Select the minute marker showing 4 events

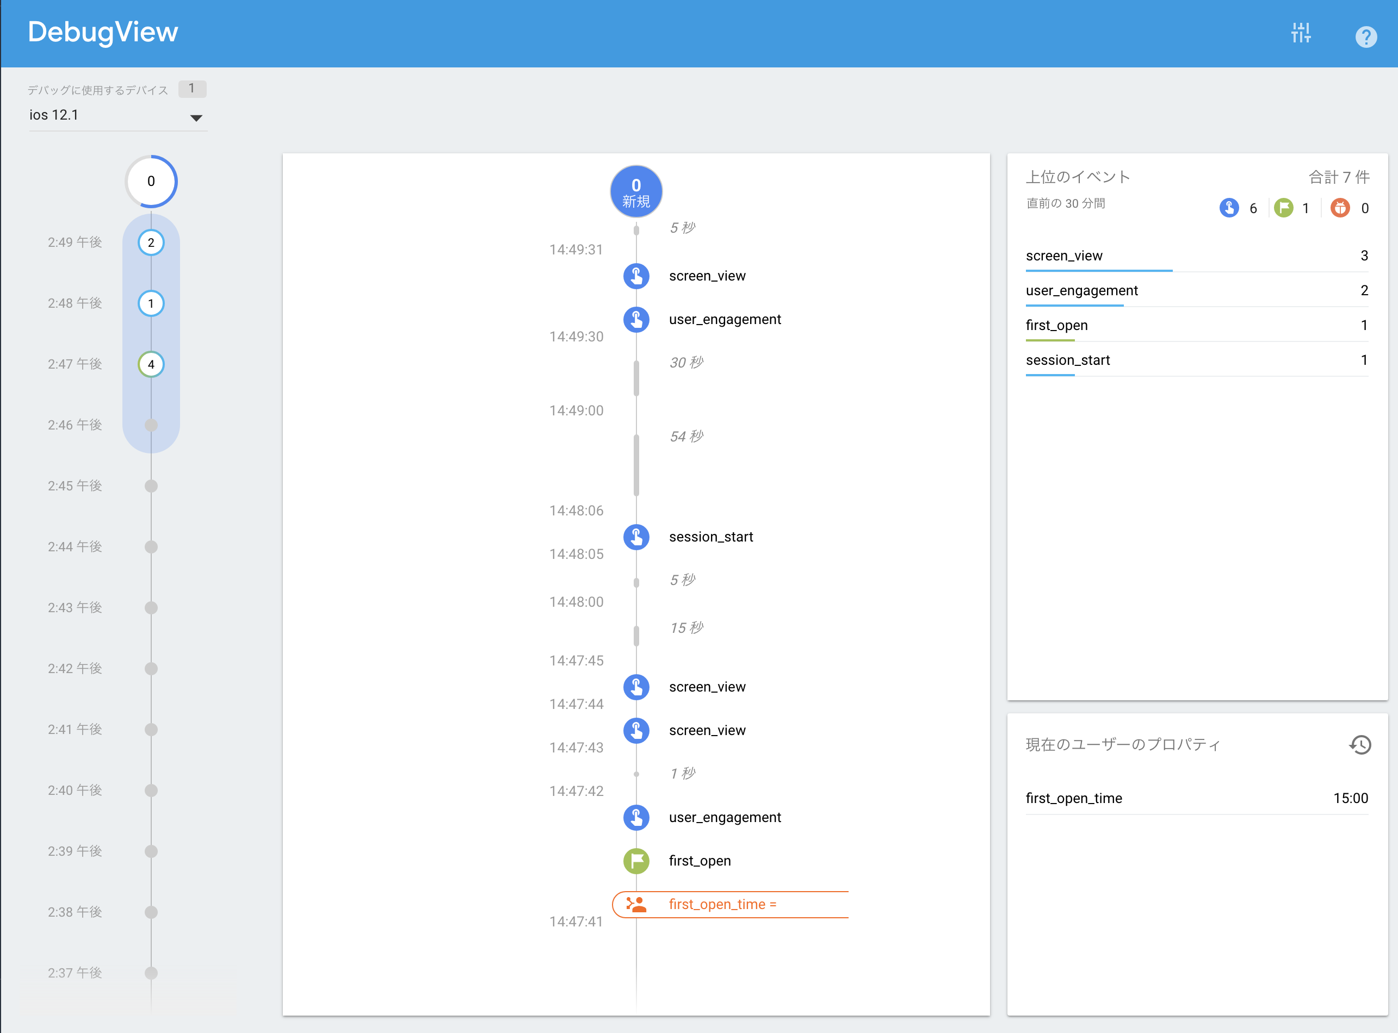(150, 364)
